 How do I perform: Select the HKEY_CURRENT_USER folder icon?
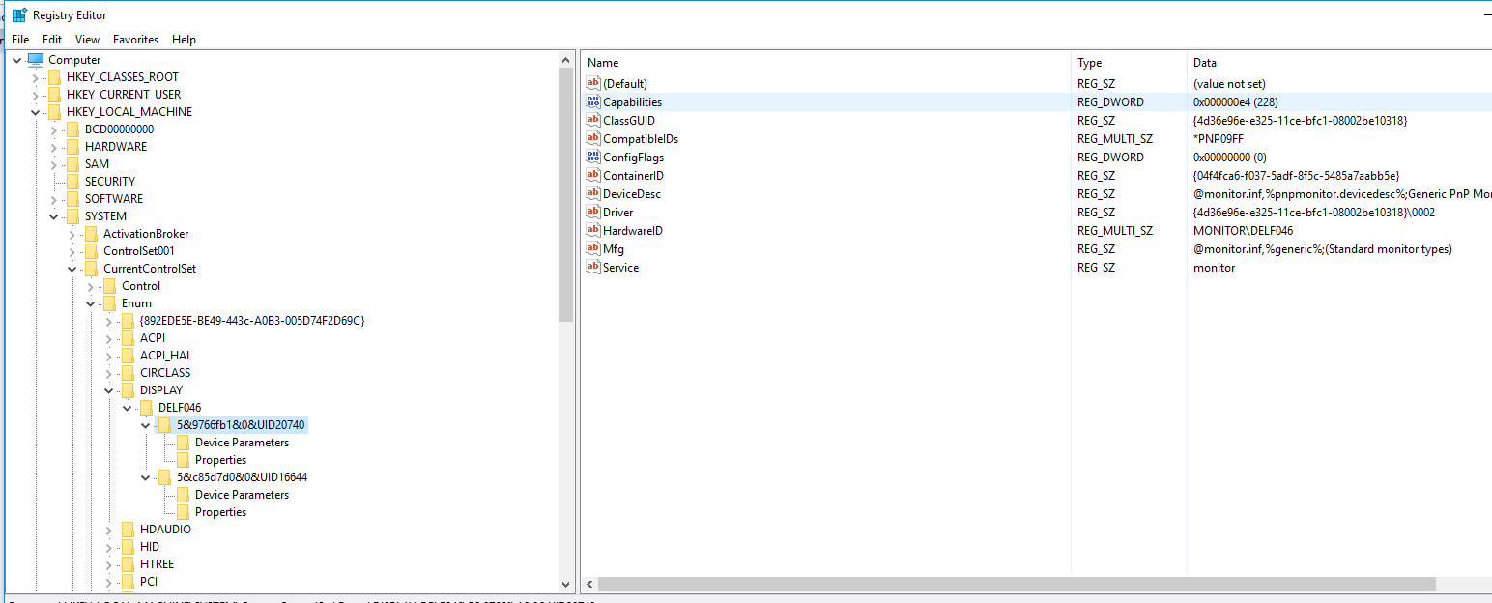[54, 95]
